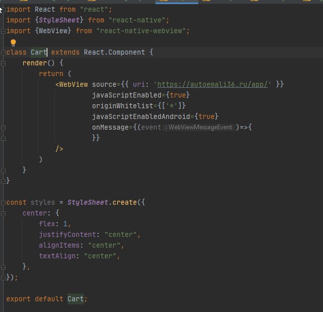Fold the import statements block
The image size is (323, 312).
point(3,10)
